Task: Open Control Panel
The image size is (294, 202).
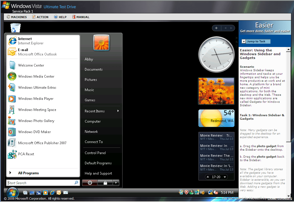Action: coord(101,153)
